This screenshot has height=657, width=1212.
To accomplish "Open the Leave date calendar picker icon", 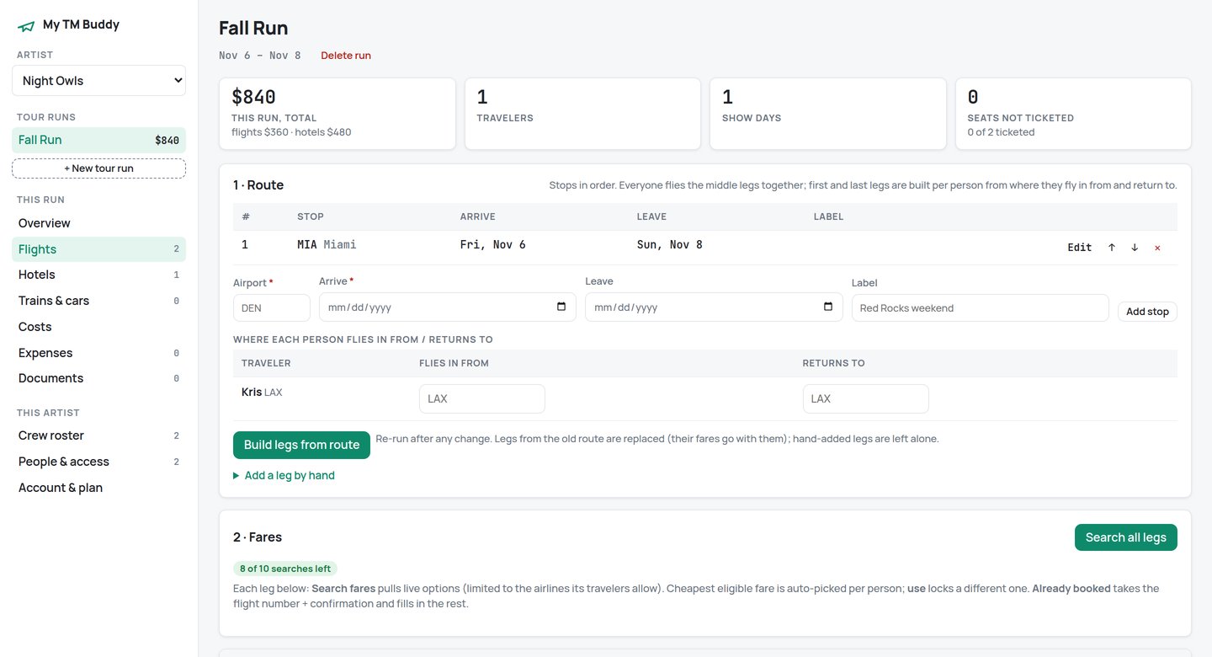I will point(828,307).
